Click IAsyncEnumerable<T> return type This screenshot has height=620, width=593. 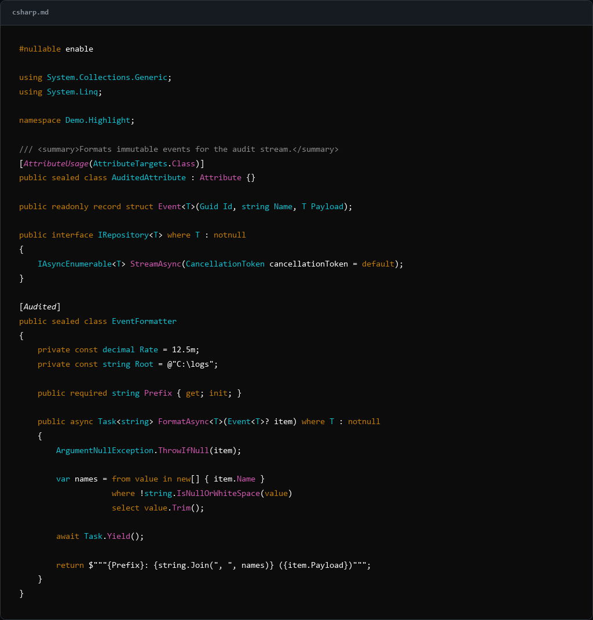point(82,264)
